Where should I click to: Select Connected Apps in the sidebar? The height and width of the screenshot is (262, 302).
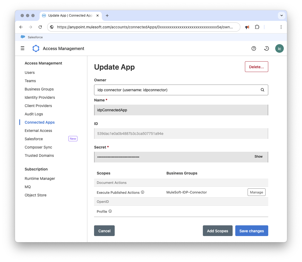(x=39, y=122)
